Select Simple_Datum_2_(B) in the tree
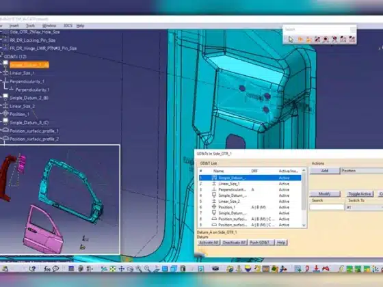The width and height of the screenshot is (383, 287). pos(29,98)
